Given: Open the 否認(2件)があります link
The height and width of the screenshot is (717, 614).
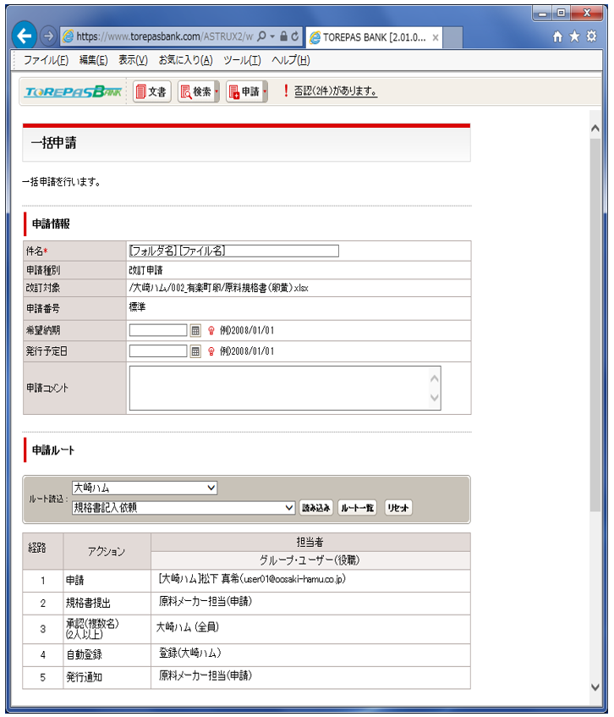Looking at the screenshot, I should tap(336, 91).
